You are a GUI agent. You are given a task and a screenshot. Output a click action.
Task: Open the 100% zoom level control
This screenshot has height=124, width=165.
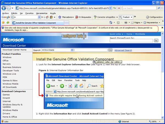(x=155, y=122)
